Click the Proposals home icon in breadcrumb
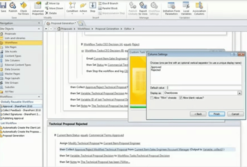The width and height of the screenshot is (247, 167). [59, 29]
